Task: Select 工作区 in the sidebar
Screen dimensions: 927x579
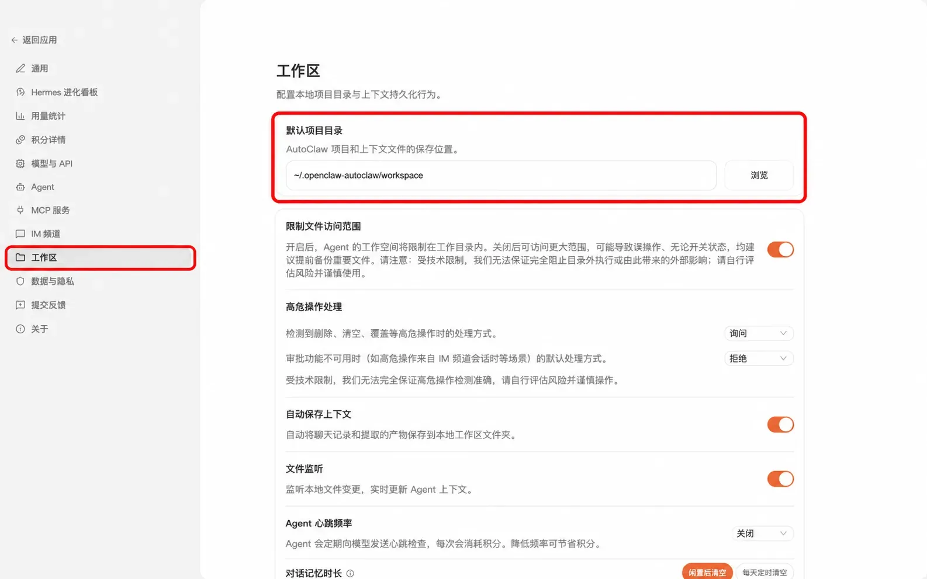Action: [100, 257]
